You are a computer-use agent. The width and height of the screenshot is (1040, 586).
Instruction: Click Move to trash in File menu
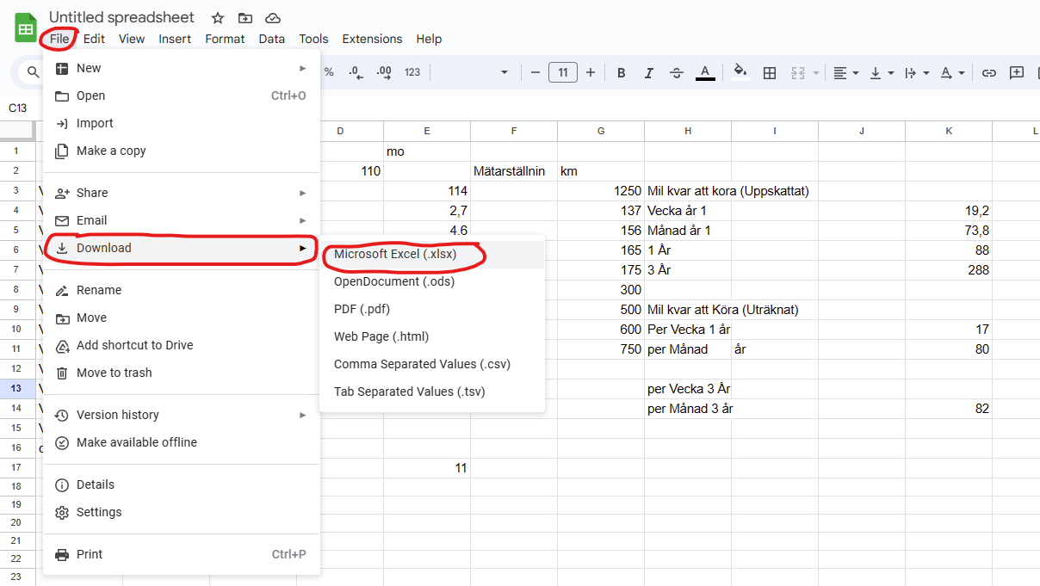point(114,373)
